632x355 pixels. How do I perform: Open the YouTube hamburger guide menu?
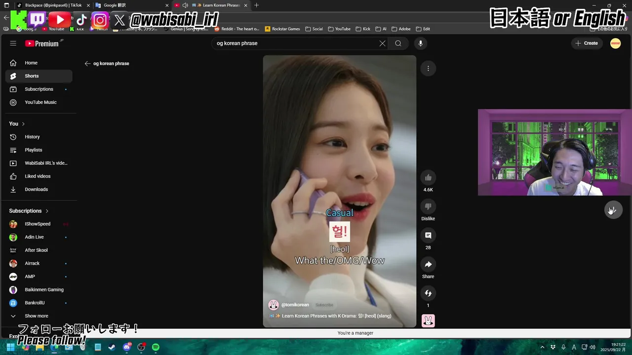(13, 43)
